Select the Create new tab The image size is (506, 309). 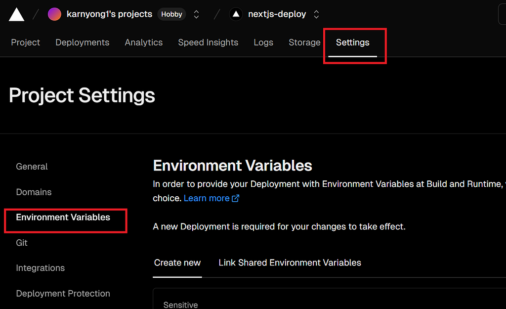177,263
